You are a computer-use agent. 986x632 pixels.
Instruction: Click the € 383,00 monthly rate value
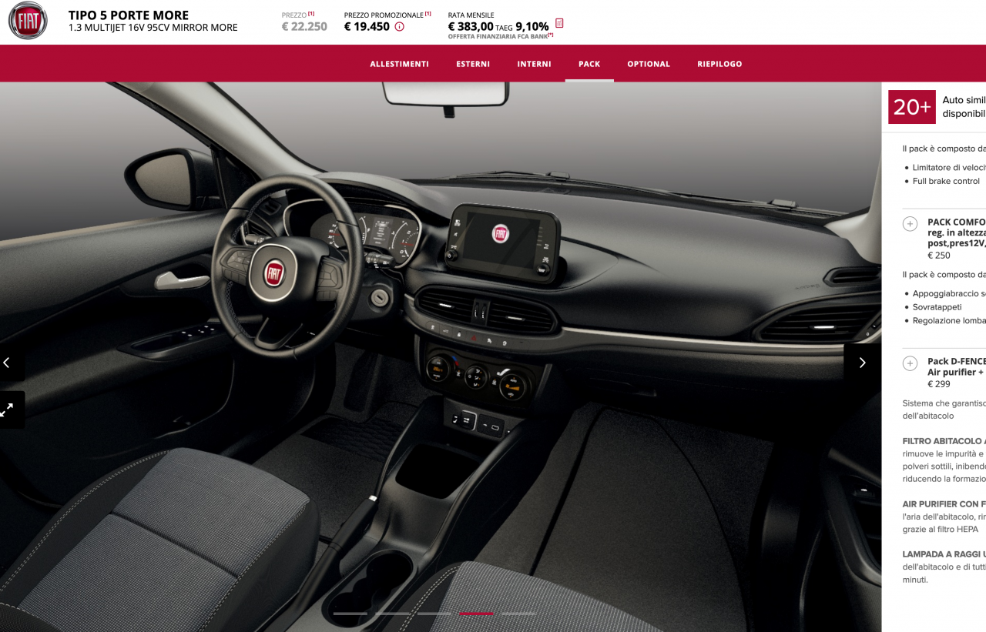click(471, 26)
